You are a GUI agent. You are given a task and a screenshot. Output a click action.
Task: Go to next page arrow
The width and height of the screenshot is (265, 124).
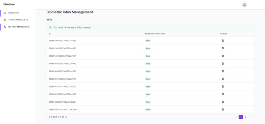[x=250, y=117]
